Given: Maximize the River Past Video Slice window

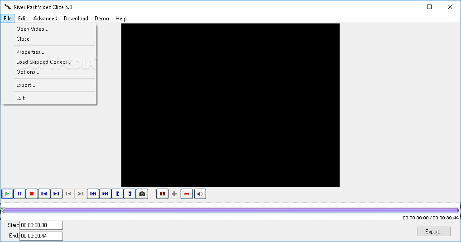Looking at the screenshot, I should coord(429,7).
